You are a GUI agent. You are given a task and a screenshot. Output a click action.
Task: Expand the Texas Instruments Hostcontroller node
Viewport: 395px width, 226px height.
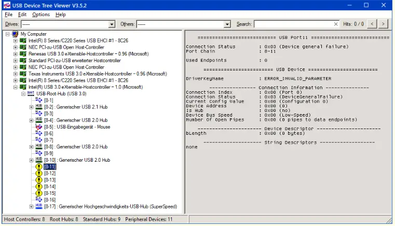16,74
